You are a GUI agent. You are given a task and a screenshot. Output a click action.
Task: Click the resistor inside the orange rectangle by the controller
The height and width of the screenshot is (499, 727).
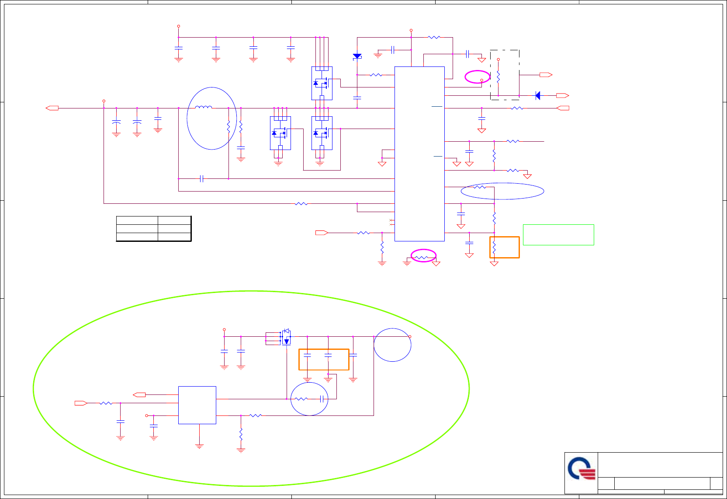pos(494,248)
